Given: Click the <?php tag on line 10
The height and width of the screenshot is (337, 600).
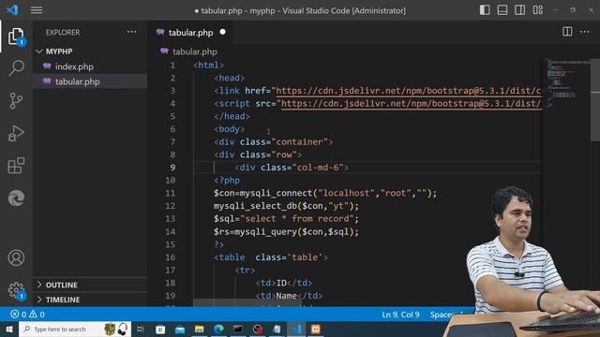Looking at the screenshot, I should pos(227,181).
